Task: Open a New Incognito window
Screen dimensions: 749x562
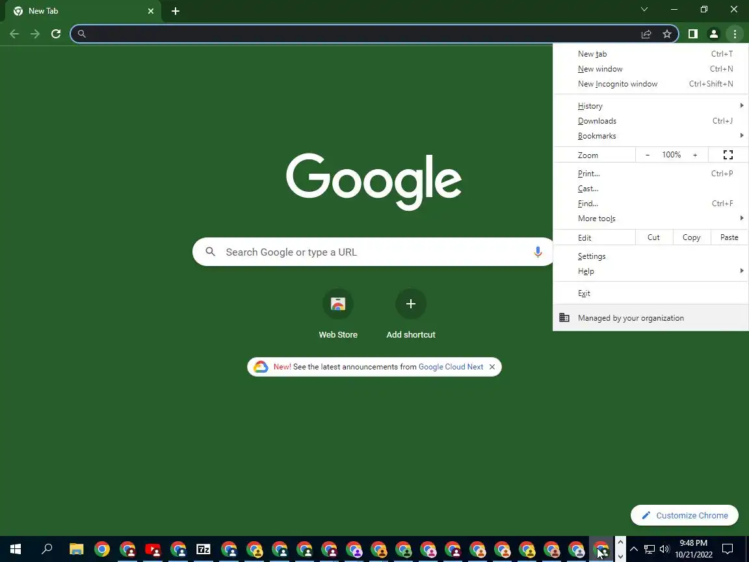Action: [651, 84]
